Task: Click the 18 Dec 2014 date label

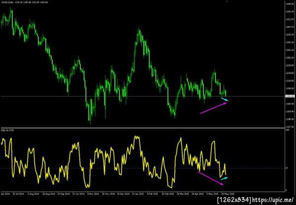Action: [x=123, y=194]
